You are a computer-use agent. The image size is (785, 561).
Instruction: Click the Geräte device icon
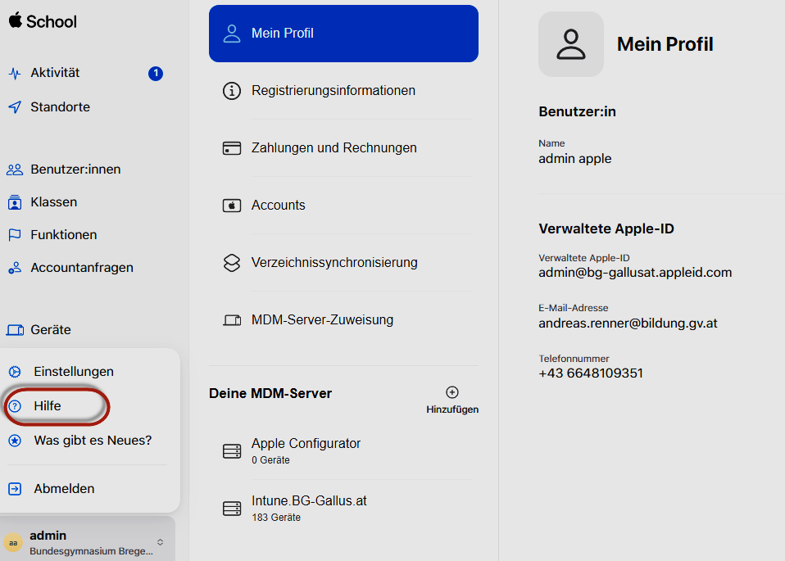pos(15,330)
